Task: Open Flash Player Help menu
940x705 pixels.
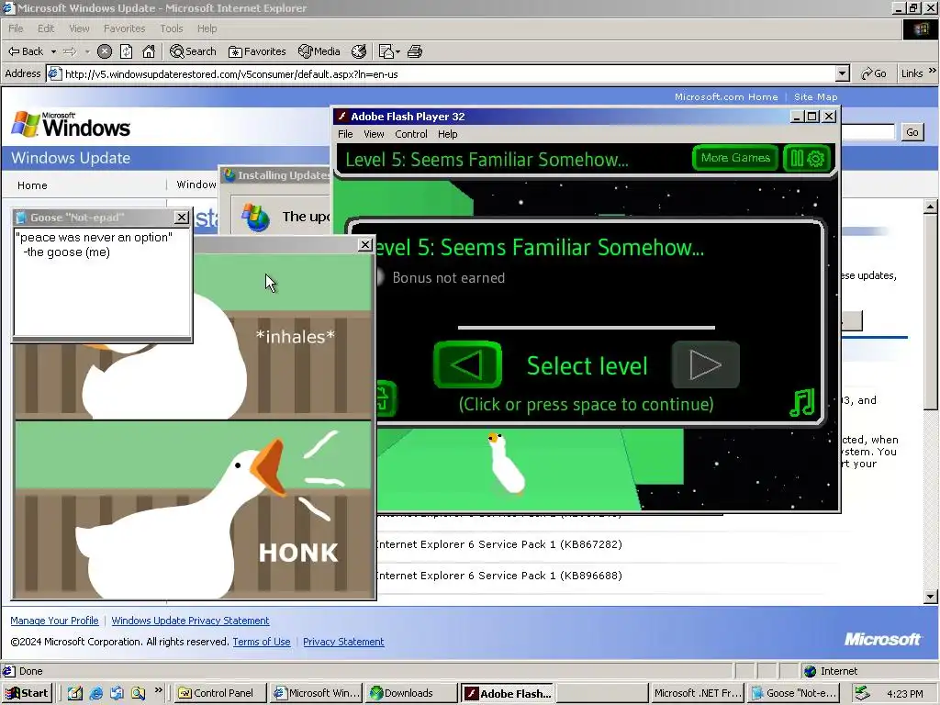Action: (447, 134)
